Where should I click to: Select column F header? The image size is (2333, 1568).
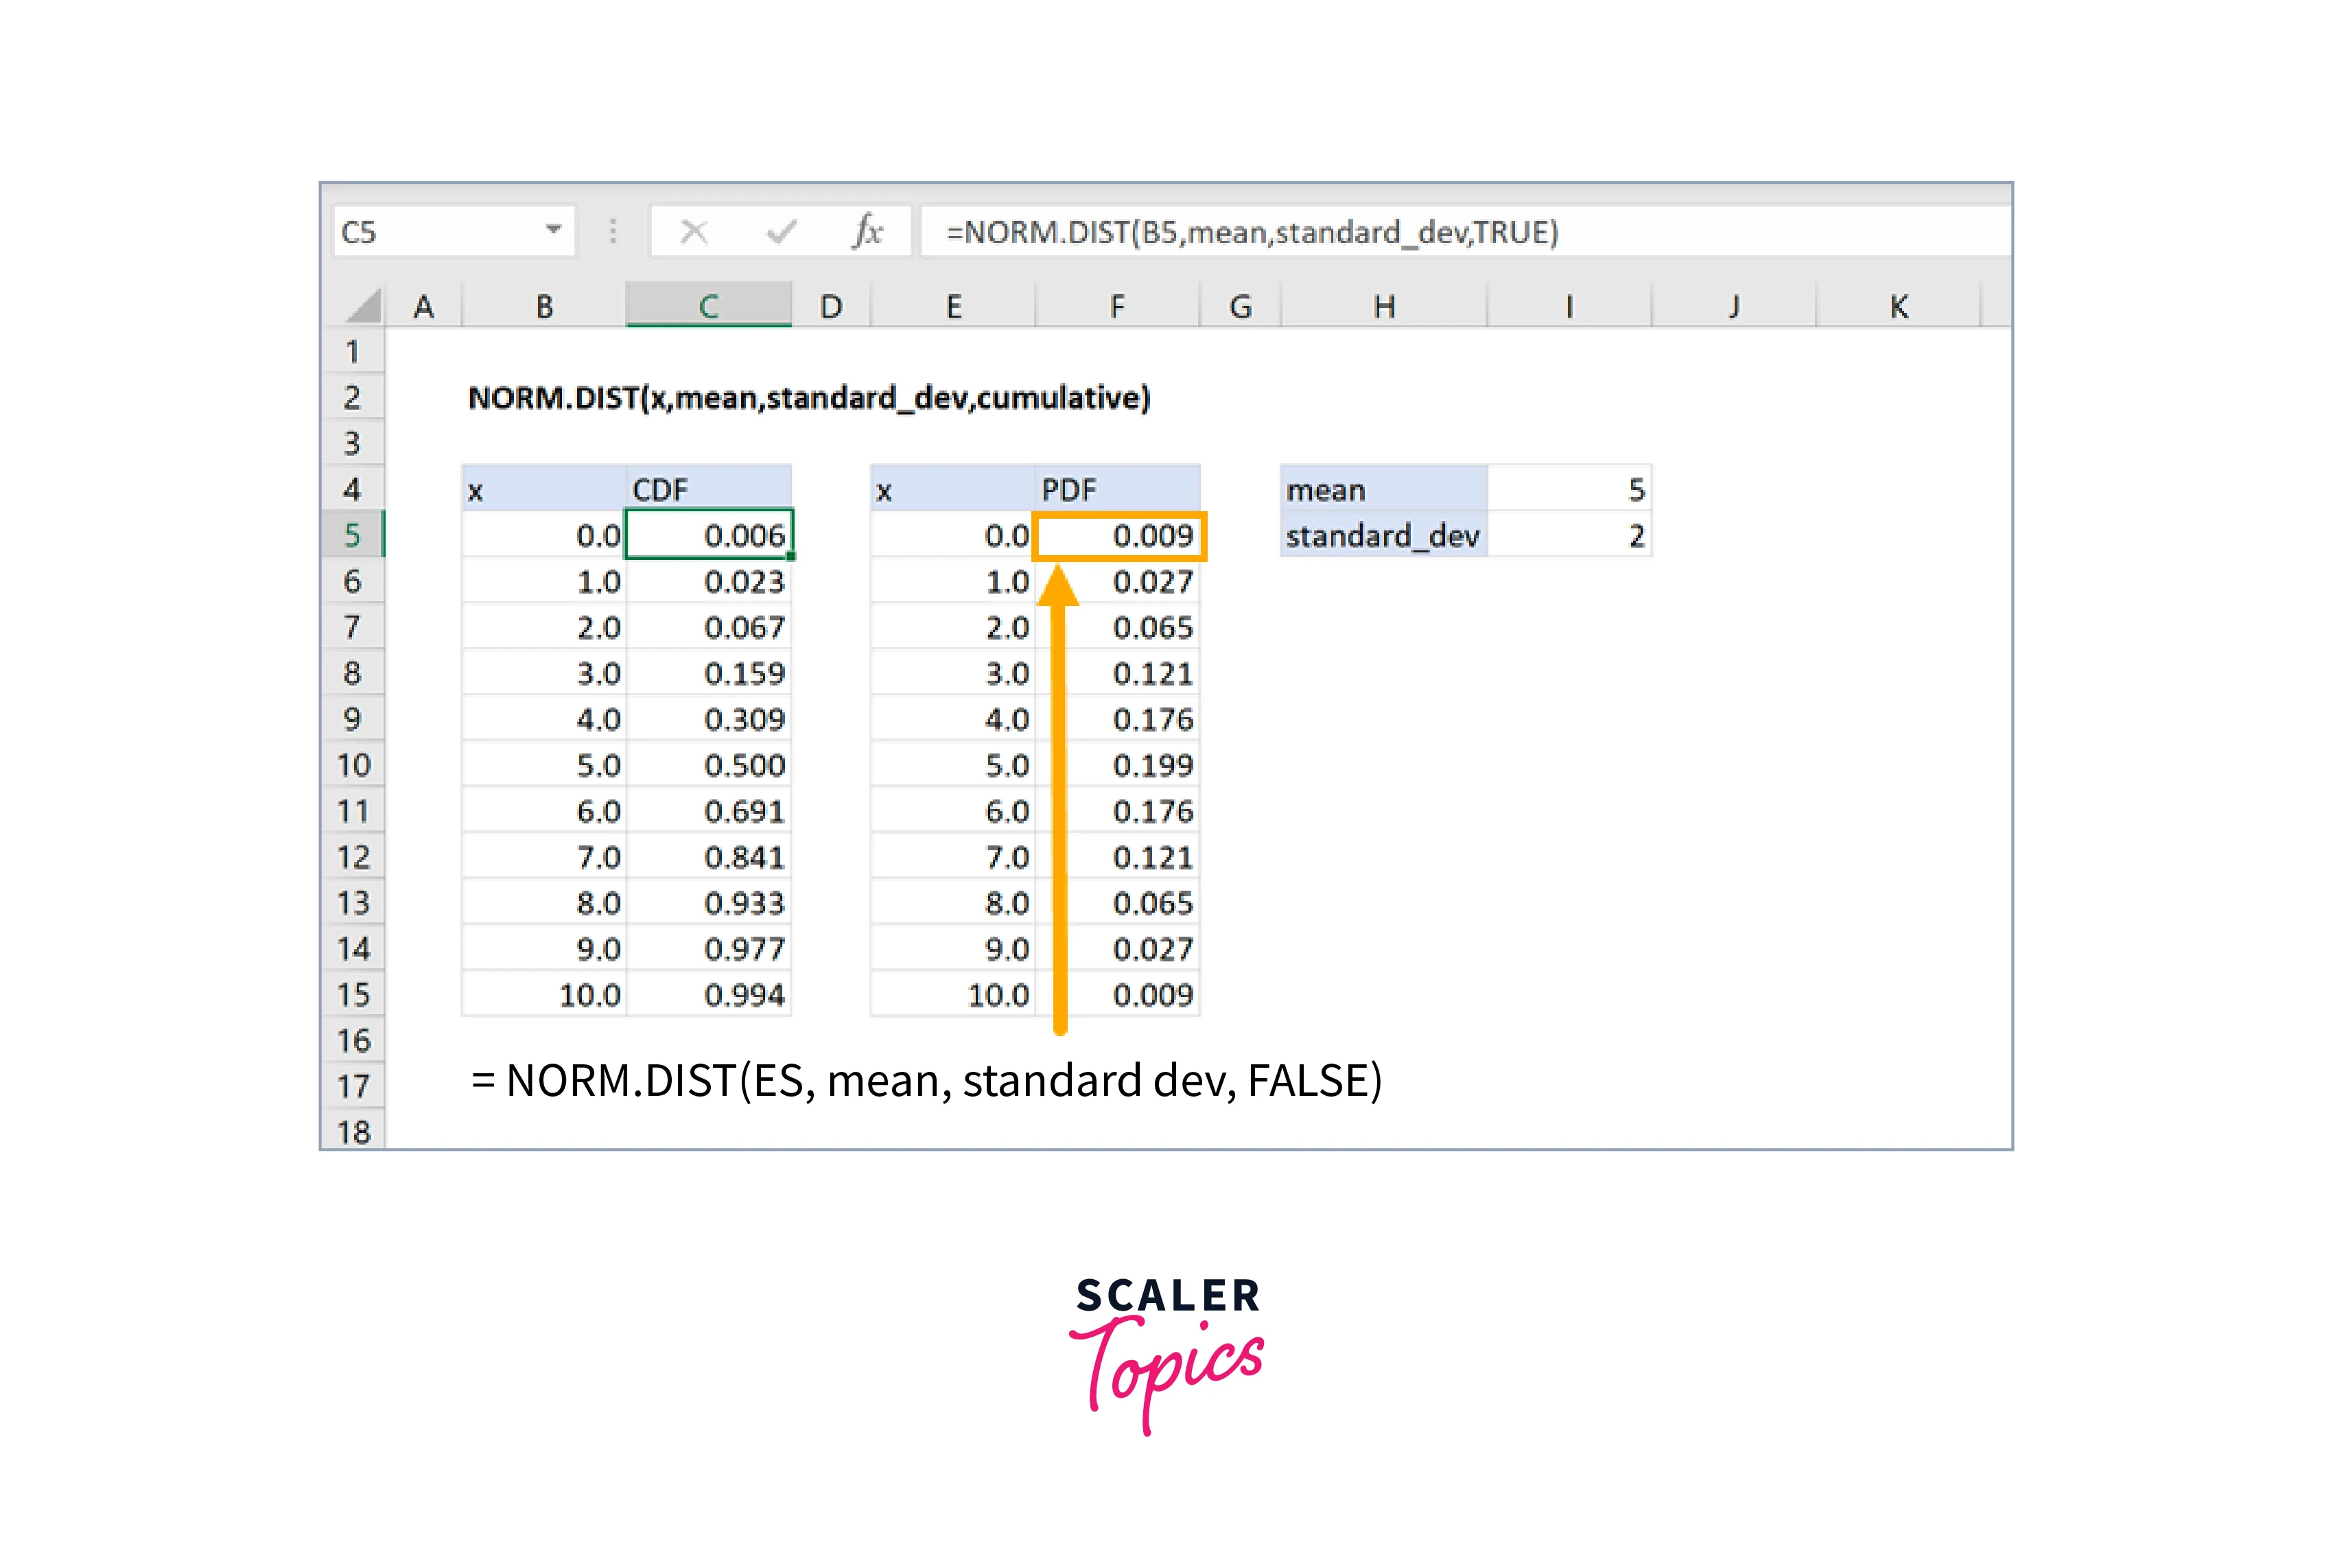(1117, 306)
